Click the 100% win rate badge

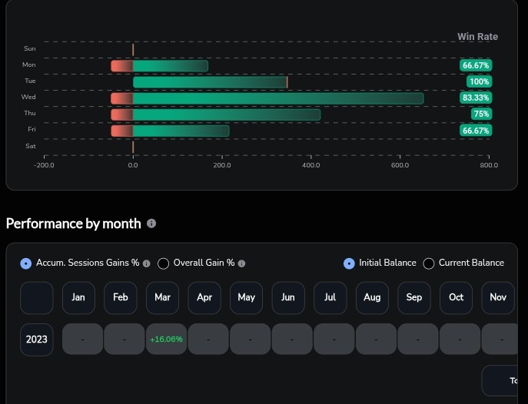[x=479, y=81]
